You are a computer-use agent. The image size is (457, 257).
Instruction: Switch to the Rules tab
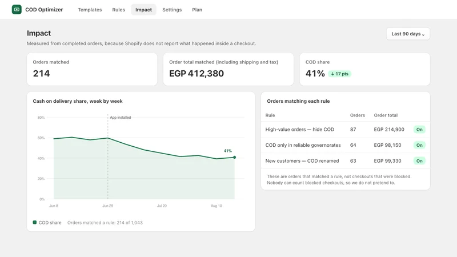point(118,10)
